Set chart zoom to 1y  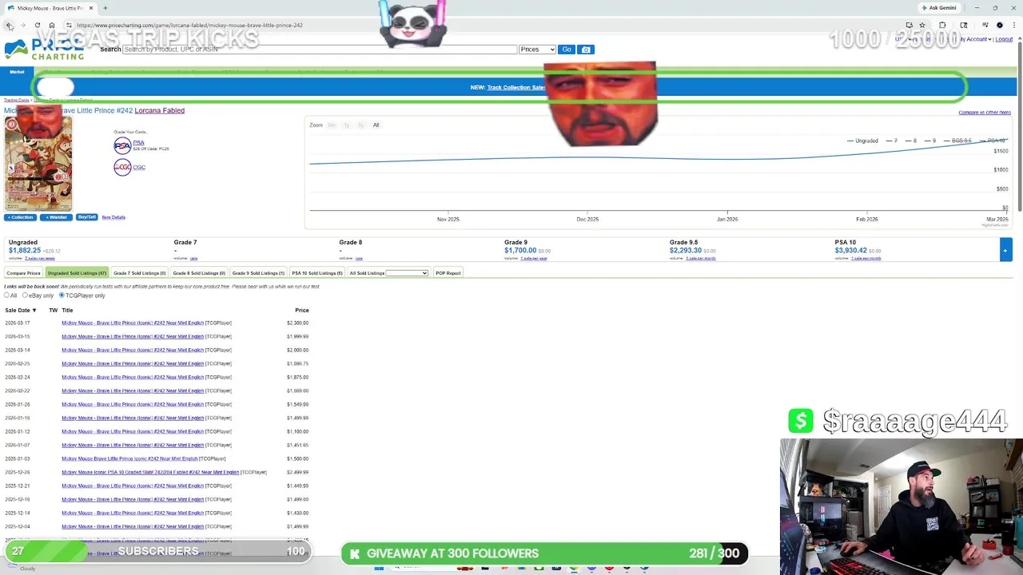[x=347, y=125]
